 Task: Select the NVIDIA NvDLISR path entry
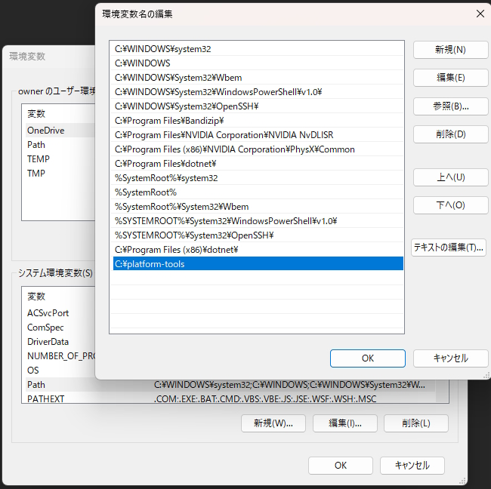click(257, 135)
